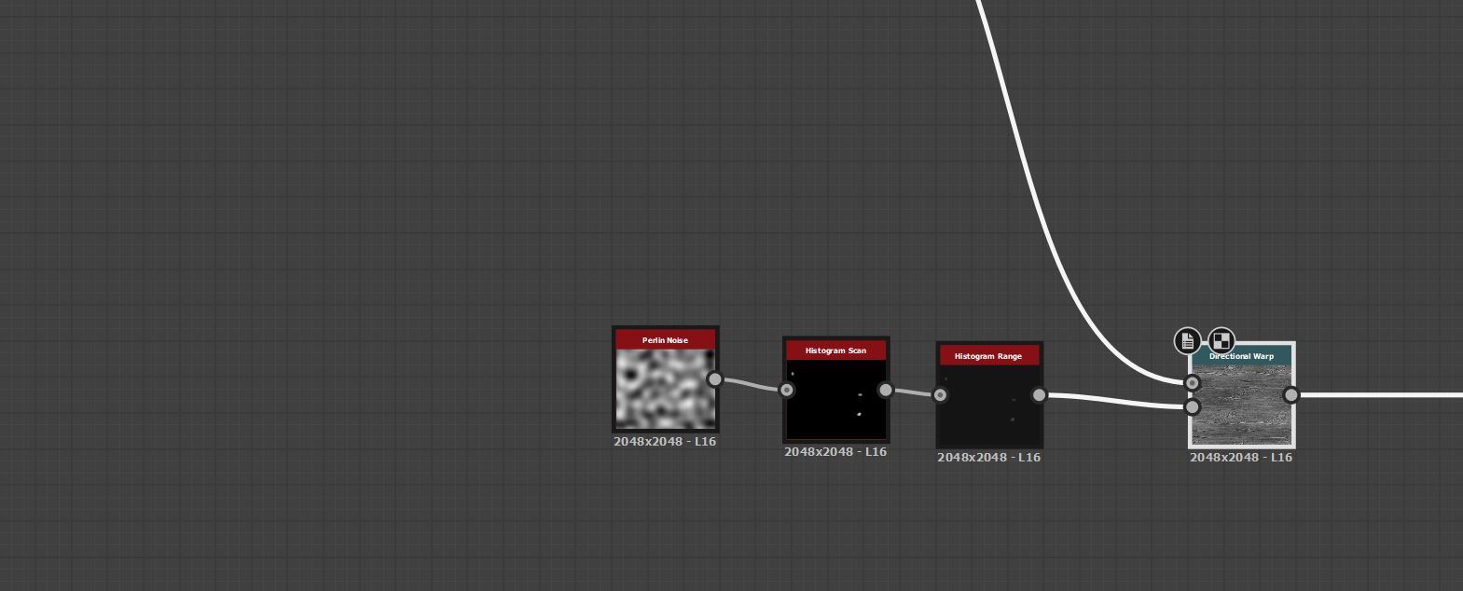Select the Histogram Scan node thumbnail
This screenshot has width=1463, height=591.
pos(836,400)
